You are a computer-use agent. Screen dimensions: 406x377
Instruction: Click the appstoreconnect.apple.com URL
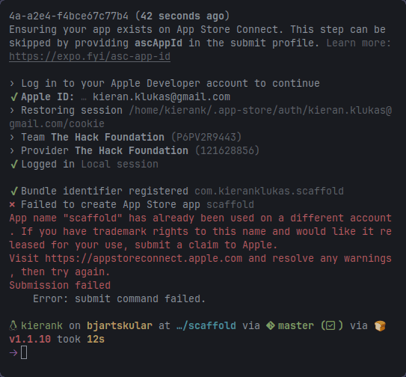144,259
